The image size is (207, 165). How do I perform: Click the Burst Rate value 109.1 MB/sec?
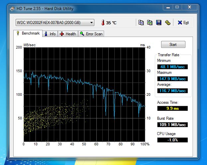[172, 125]
